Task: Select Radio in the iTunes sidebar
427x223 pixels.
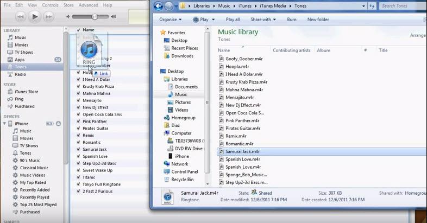Action: click(x=21, y=74)
